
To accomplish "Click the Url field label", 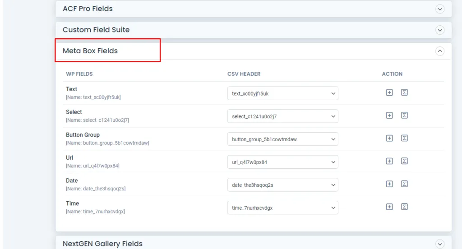I will [x=69, y=157].
